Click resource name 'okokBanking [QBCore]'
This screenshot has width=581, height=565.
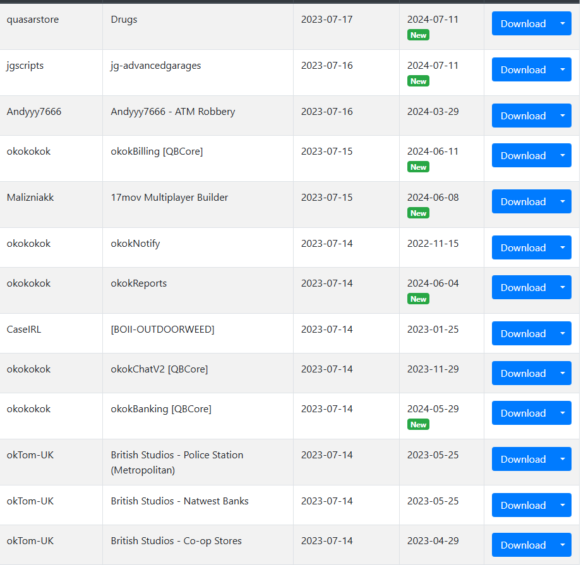[161, 409]
